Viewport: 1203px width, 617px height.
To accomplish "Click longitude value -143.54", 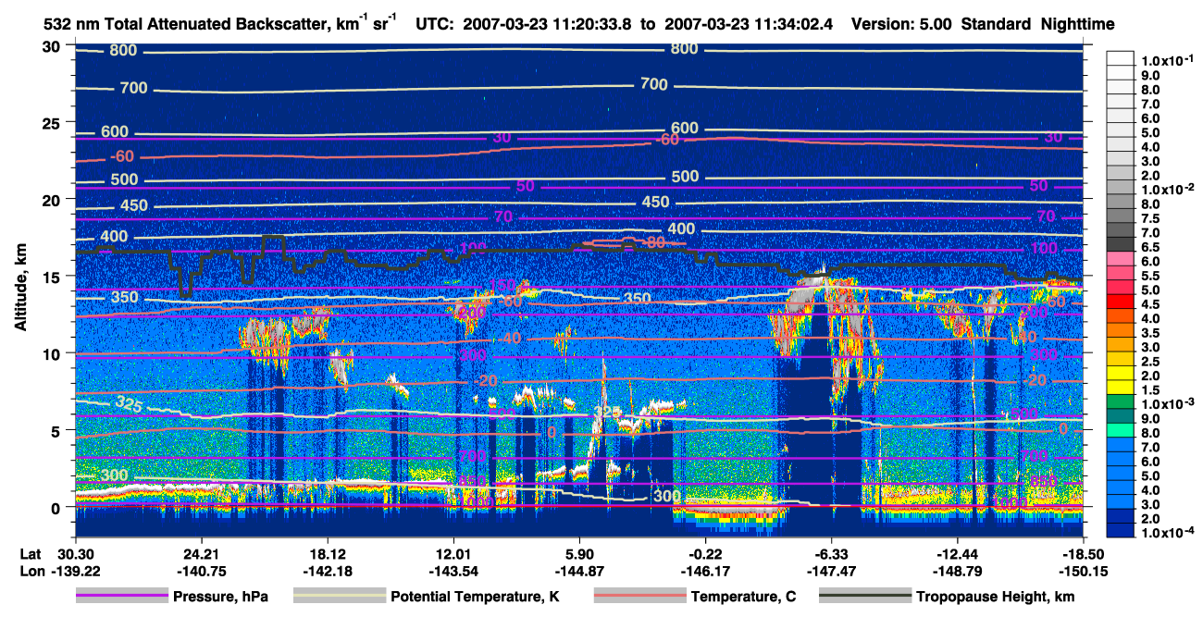I will (x=453, y=572).
